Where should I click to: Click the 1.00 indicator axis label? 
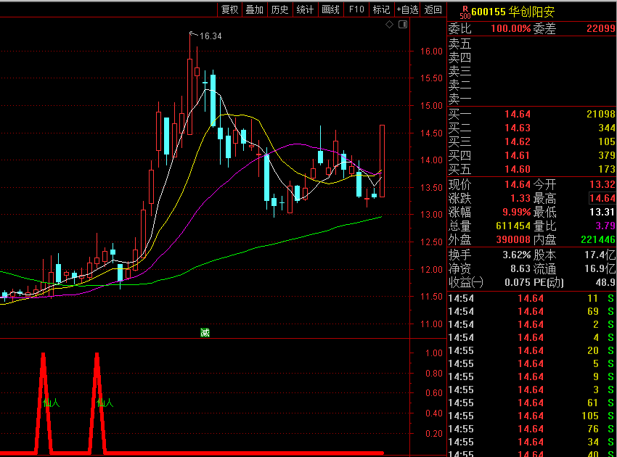[433, 353]
